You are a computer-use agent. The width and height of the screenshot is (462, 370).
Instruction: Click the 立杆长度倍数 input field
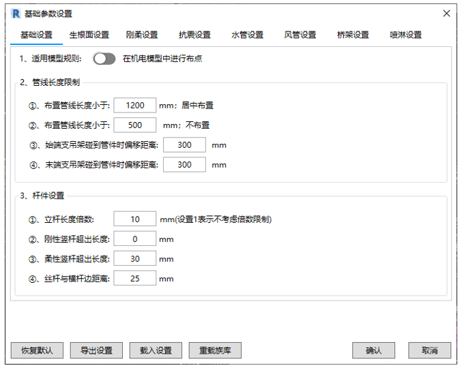pyautogui.click(x=135, y=219)
